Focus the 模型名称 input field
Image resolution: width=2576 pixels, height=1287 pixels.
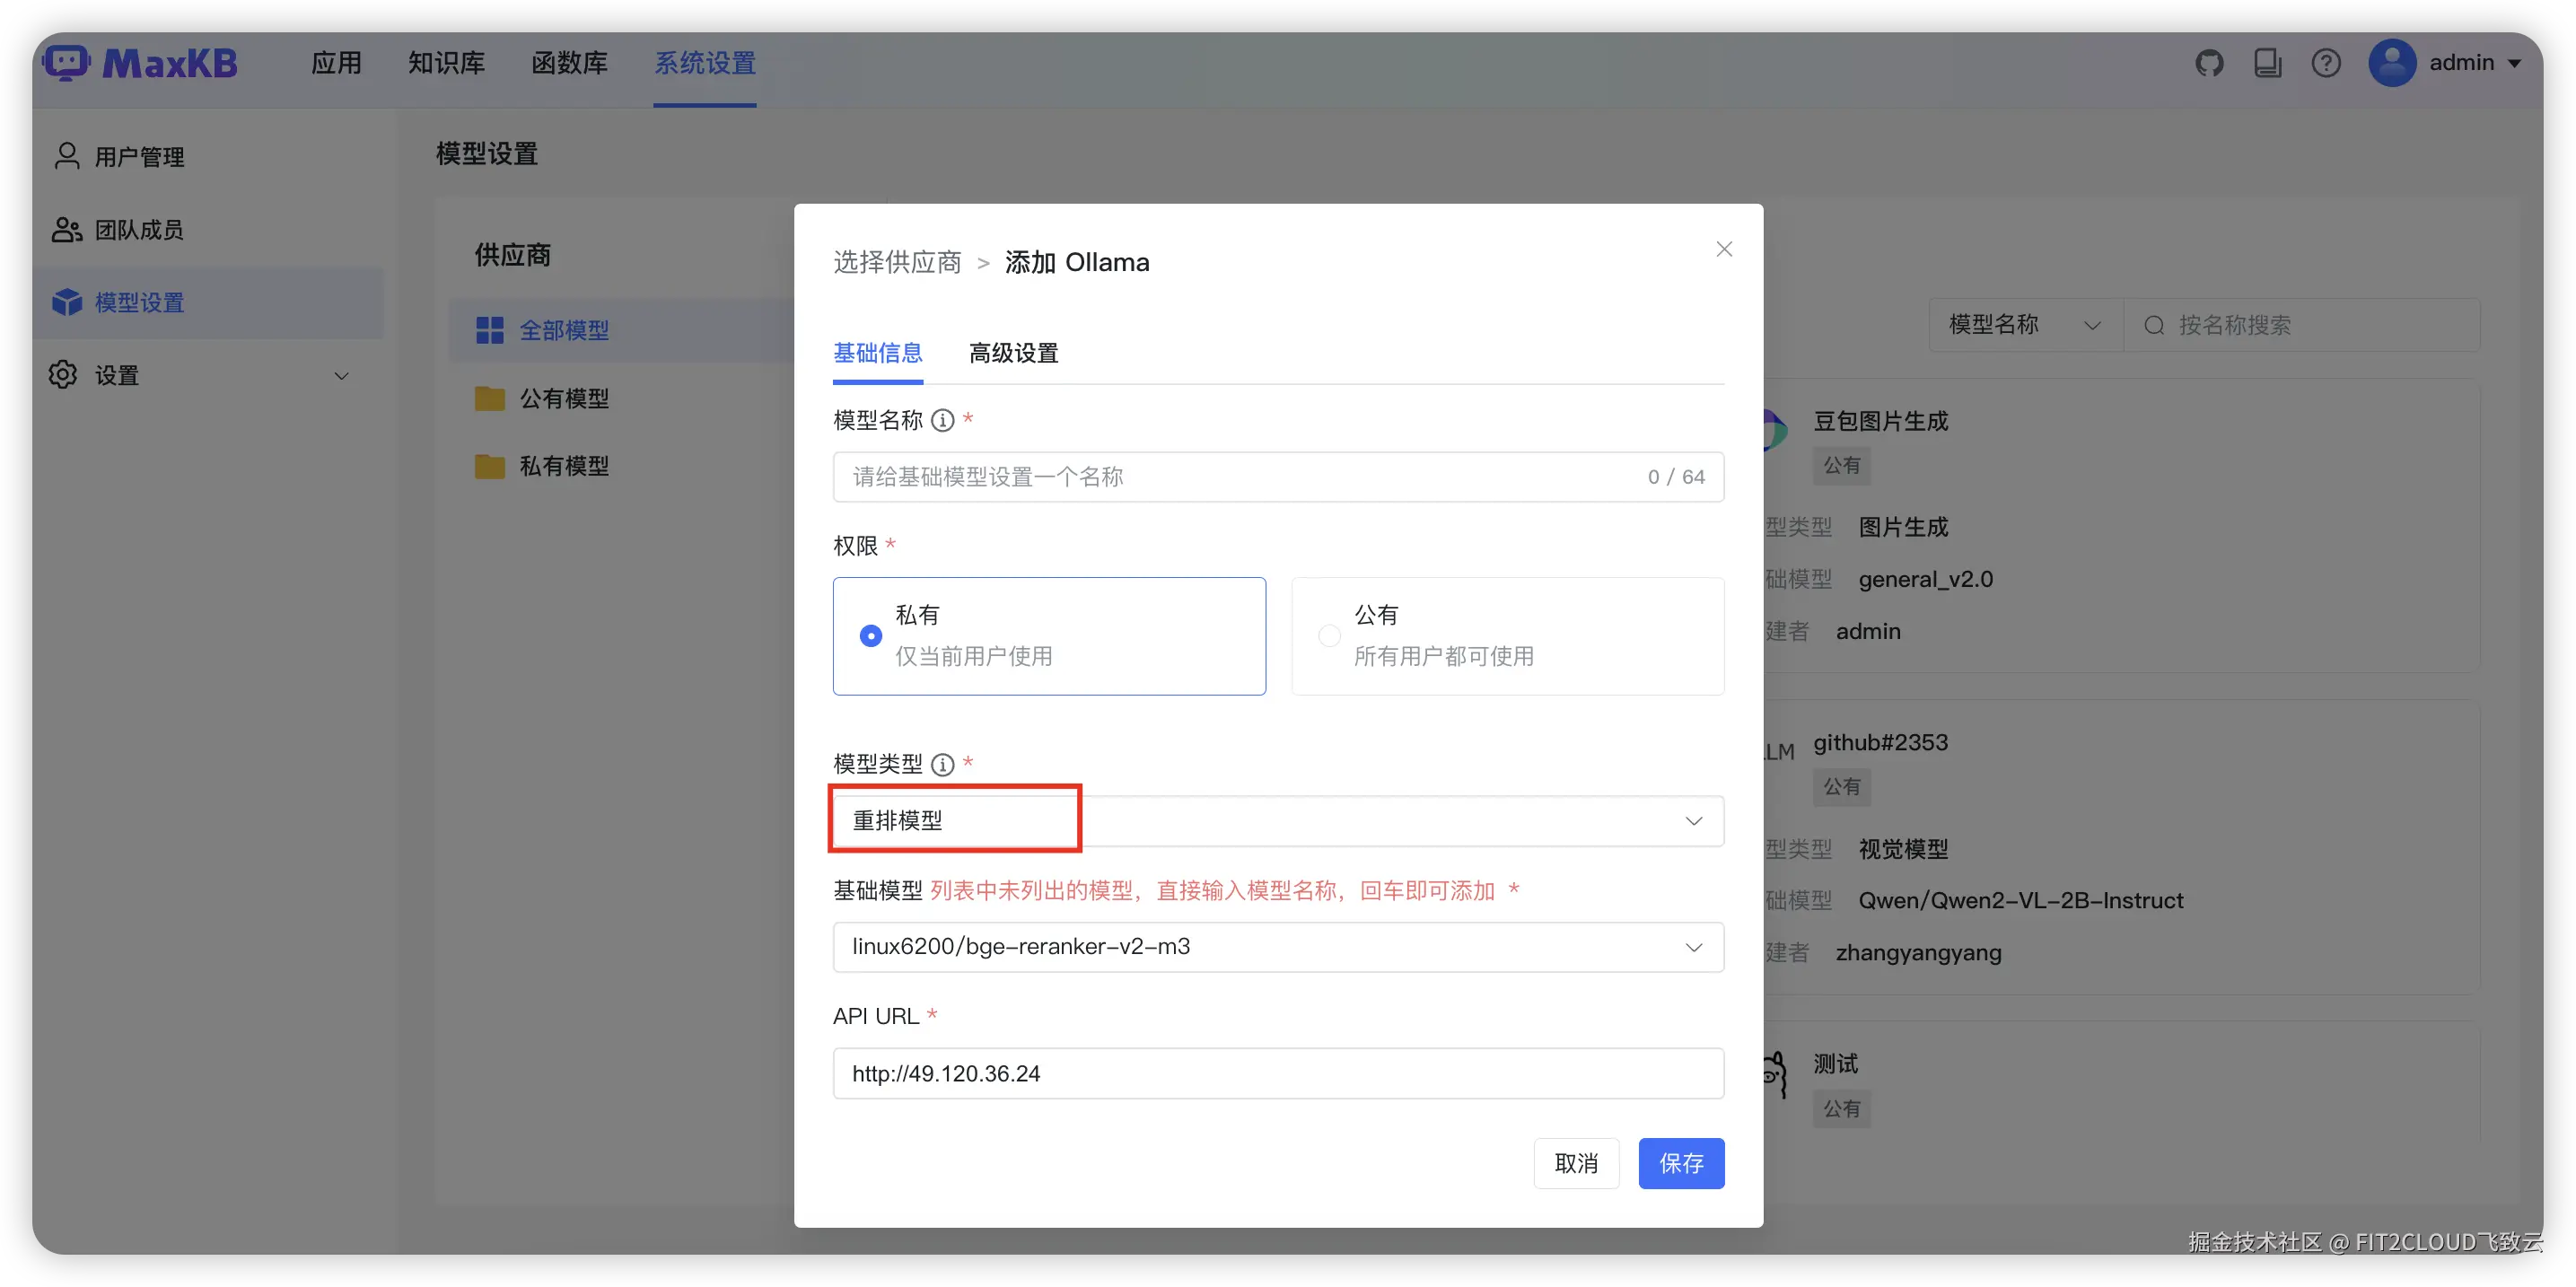pos(1278,477)
